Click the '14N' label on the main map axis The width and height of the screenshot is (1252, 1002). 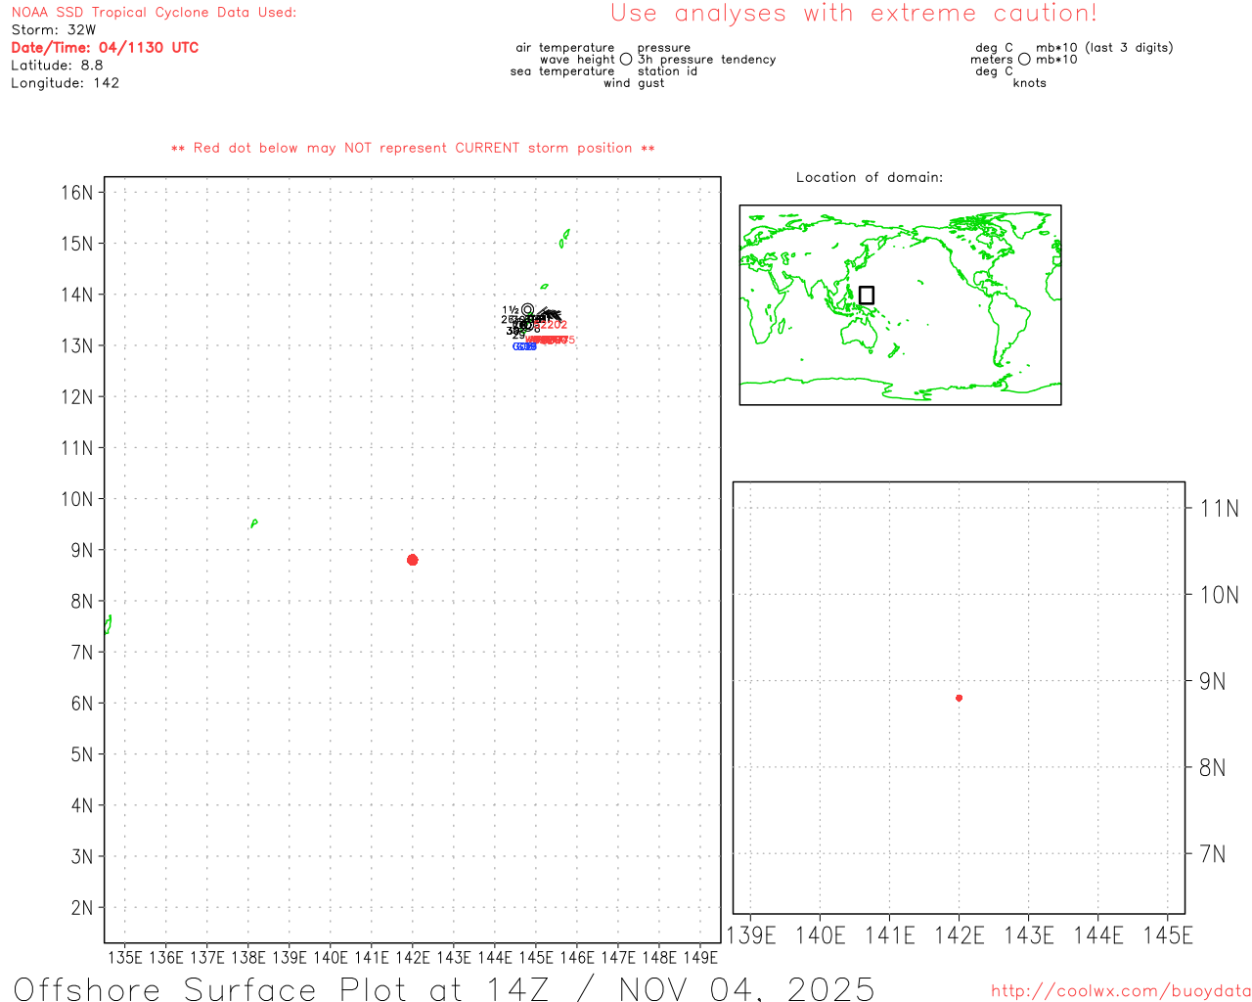77,295
